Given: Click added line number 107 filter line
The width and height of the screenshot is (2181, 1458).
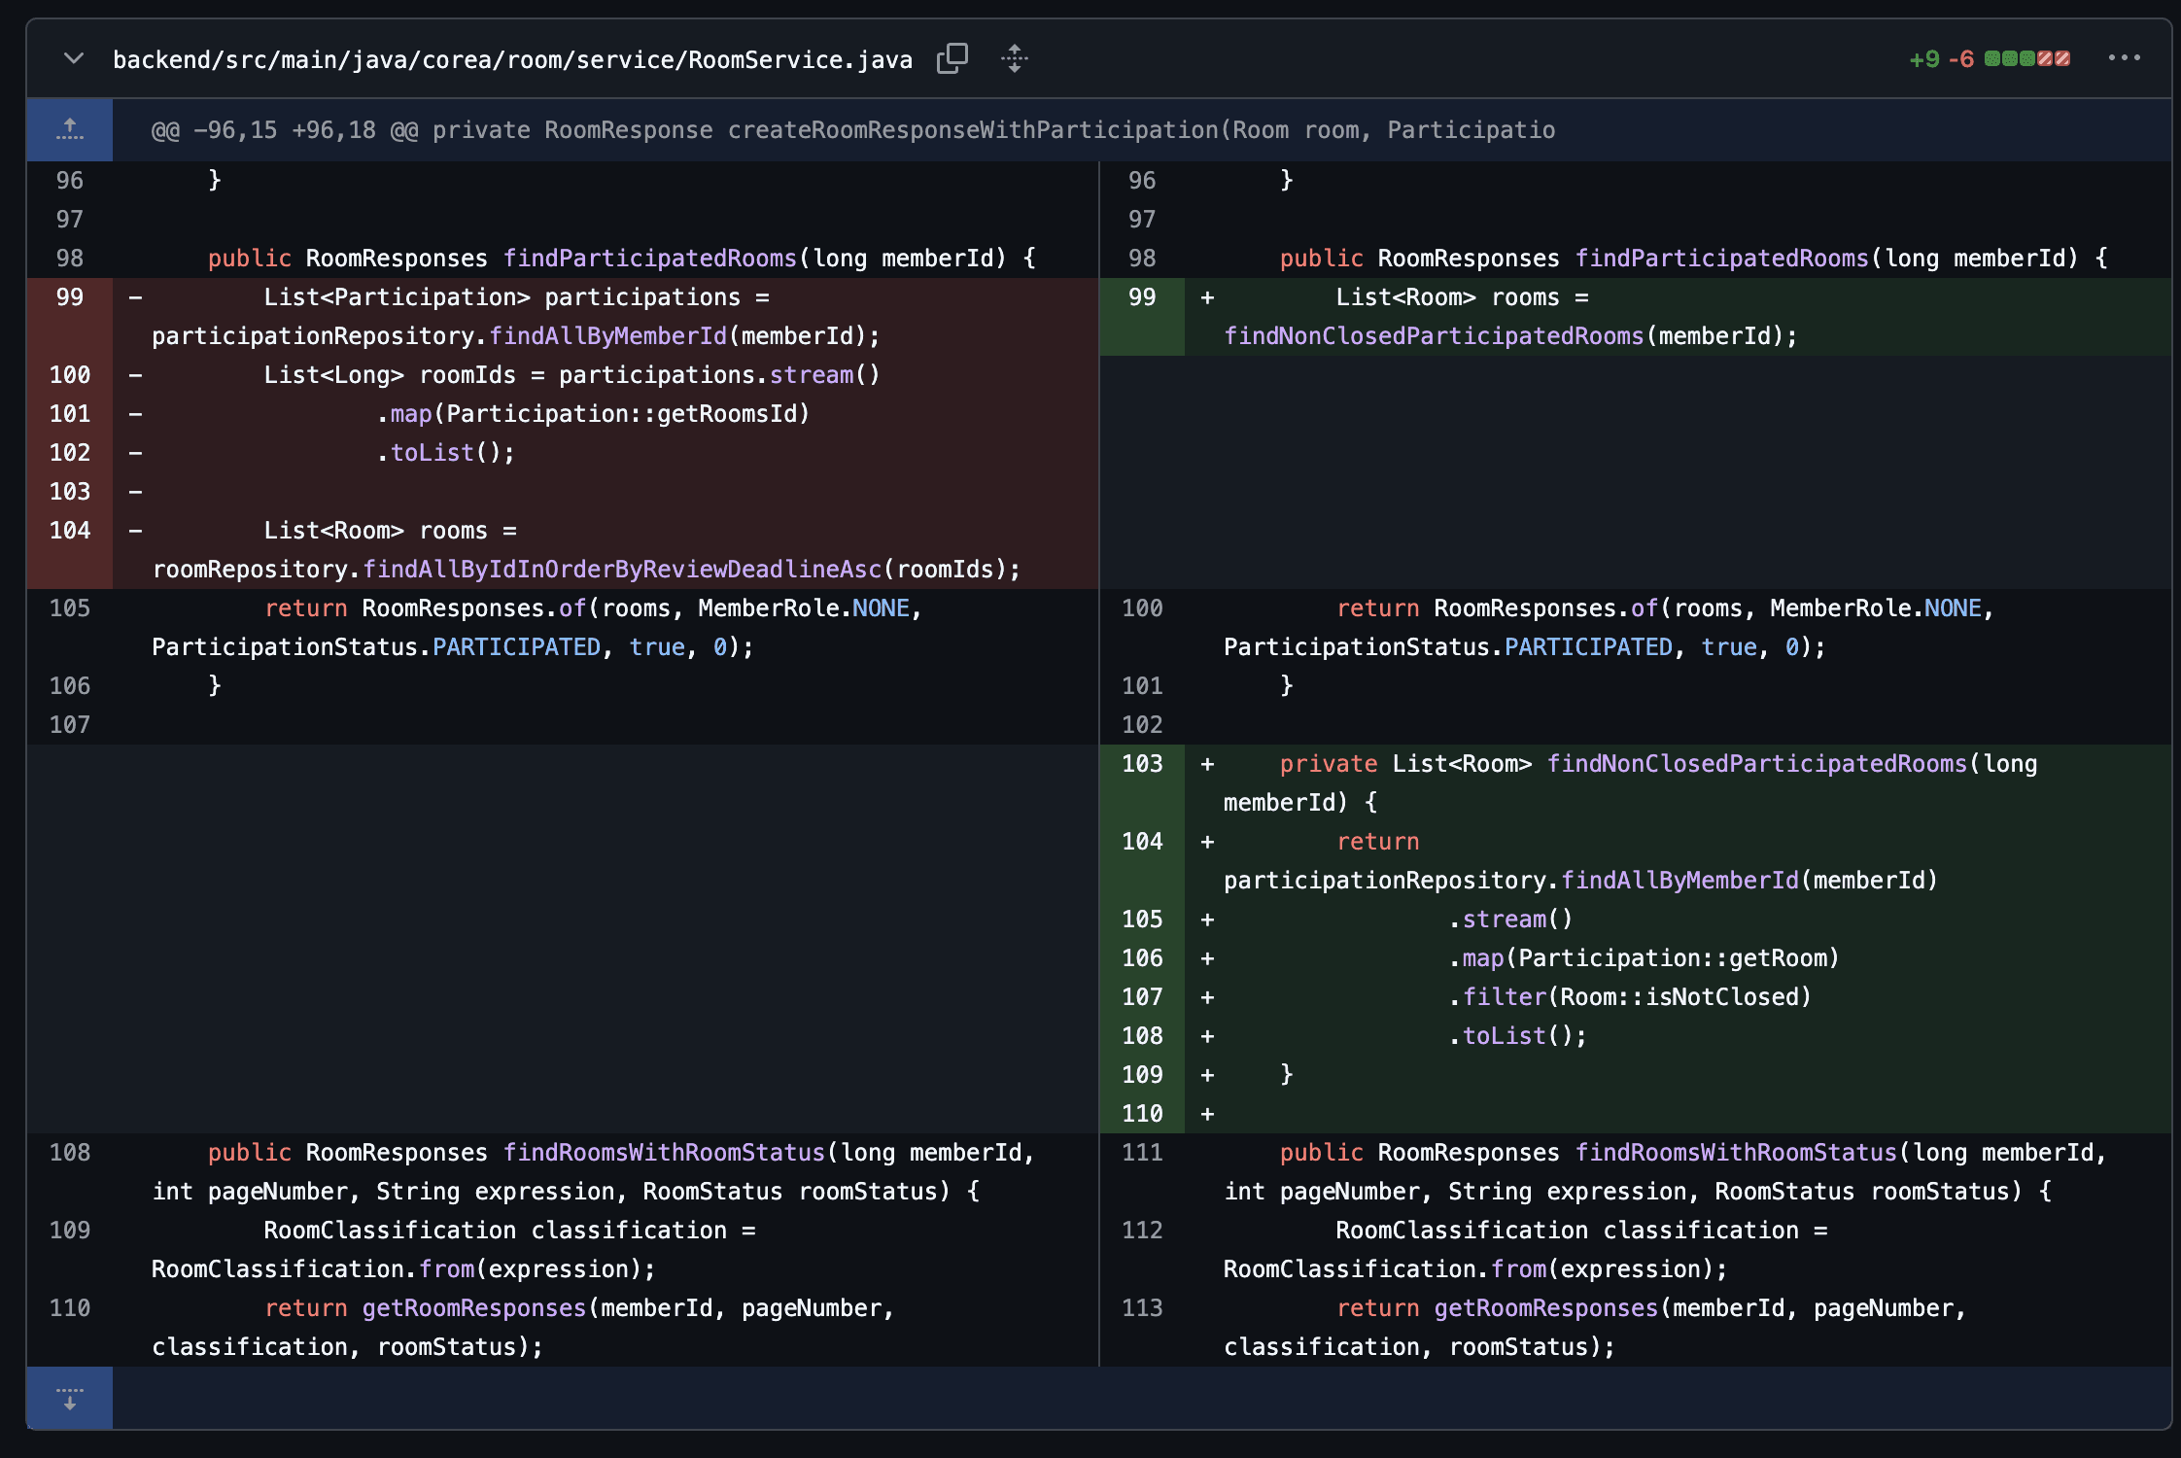Looking at the screenshot, I should [x=1141, y=997].
